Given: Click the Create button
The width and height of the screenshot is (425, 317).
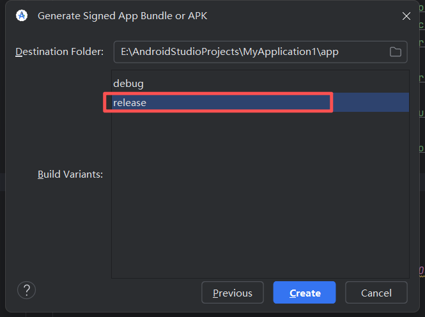Looking at the screenshot, I should (x=304, y=293).
